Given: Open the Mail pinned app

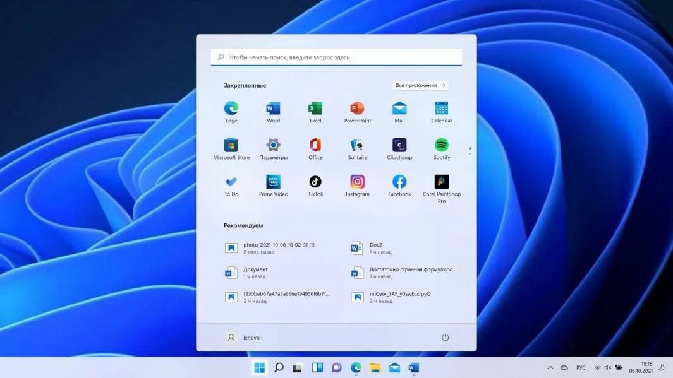Looking at the screenshot, I should (x=399, y=112).
